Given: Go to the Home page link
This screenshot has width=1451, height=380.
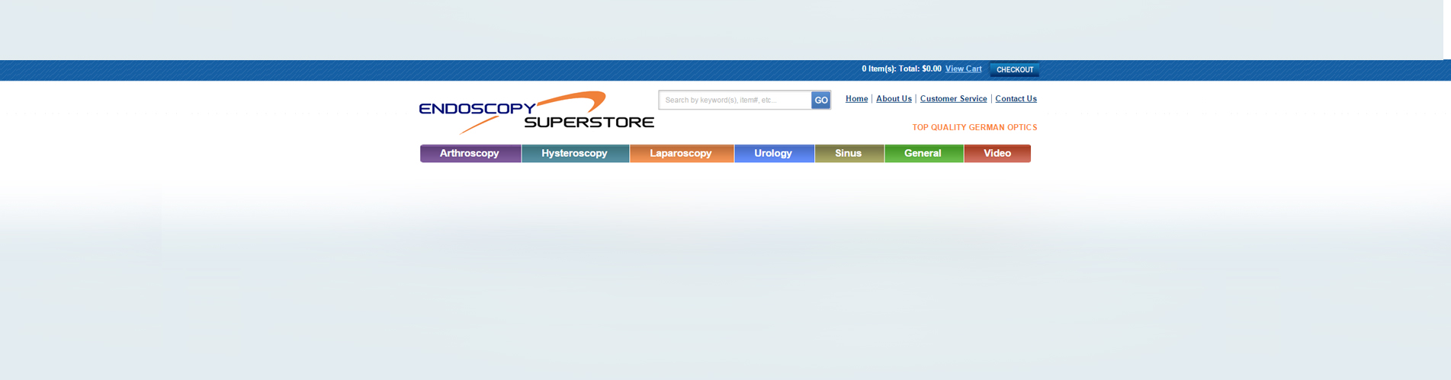Looking at the screenshot, I should click(x=856, y=99).
